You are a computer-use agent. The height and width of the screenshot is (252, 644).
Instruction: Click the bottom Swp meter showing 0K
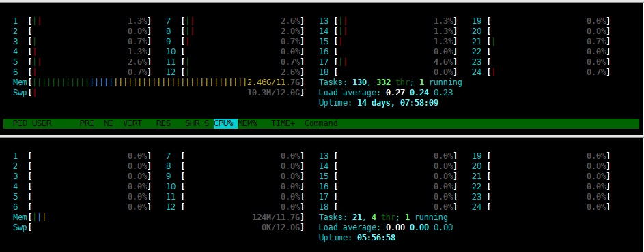(x=158, y=227)
